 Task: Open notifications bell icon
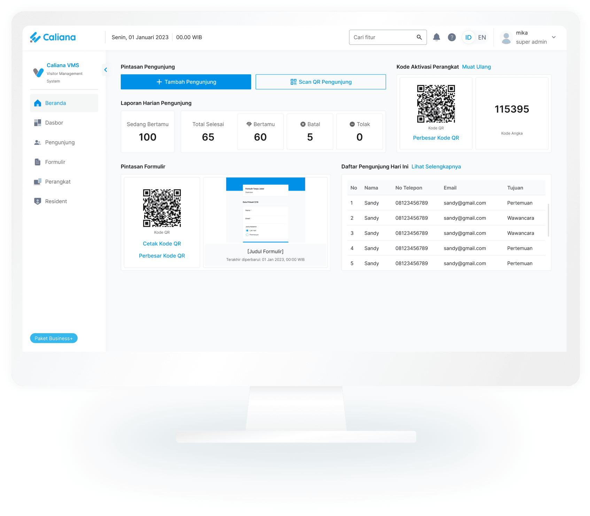point(436,37)
